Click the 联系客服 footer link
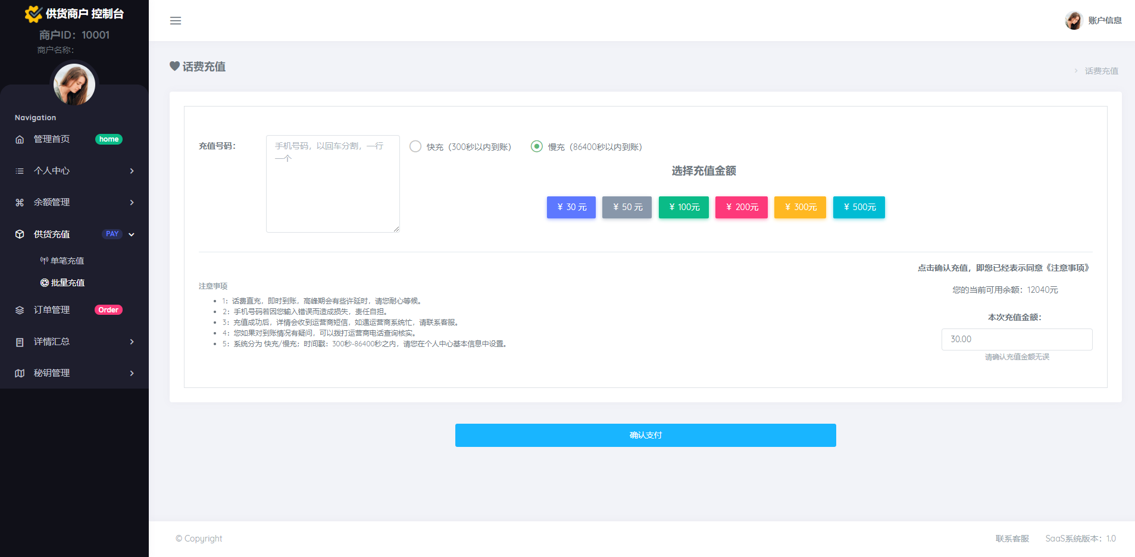Image resolution: width=1135 pixels, height=557 pixels. click(1012, 539)
